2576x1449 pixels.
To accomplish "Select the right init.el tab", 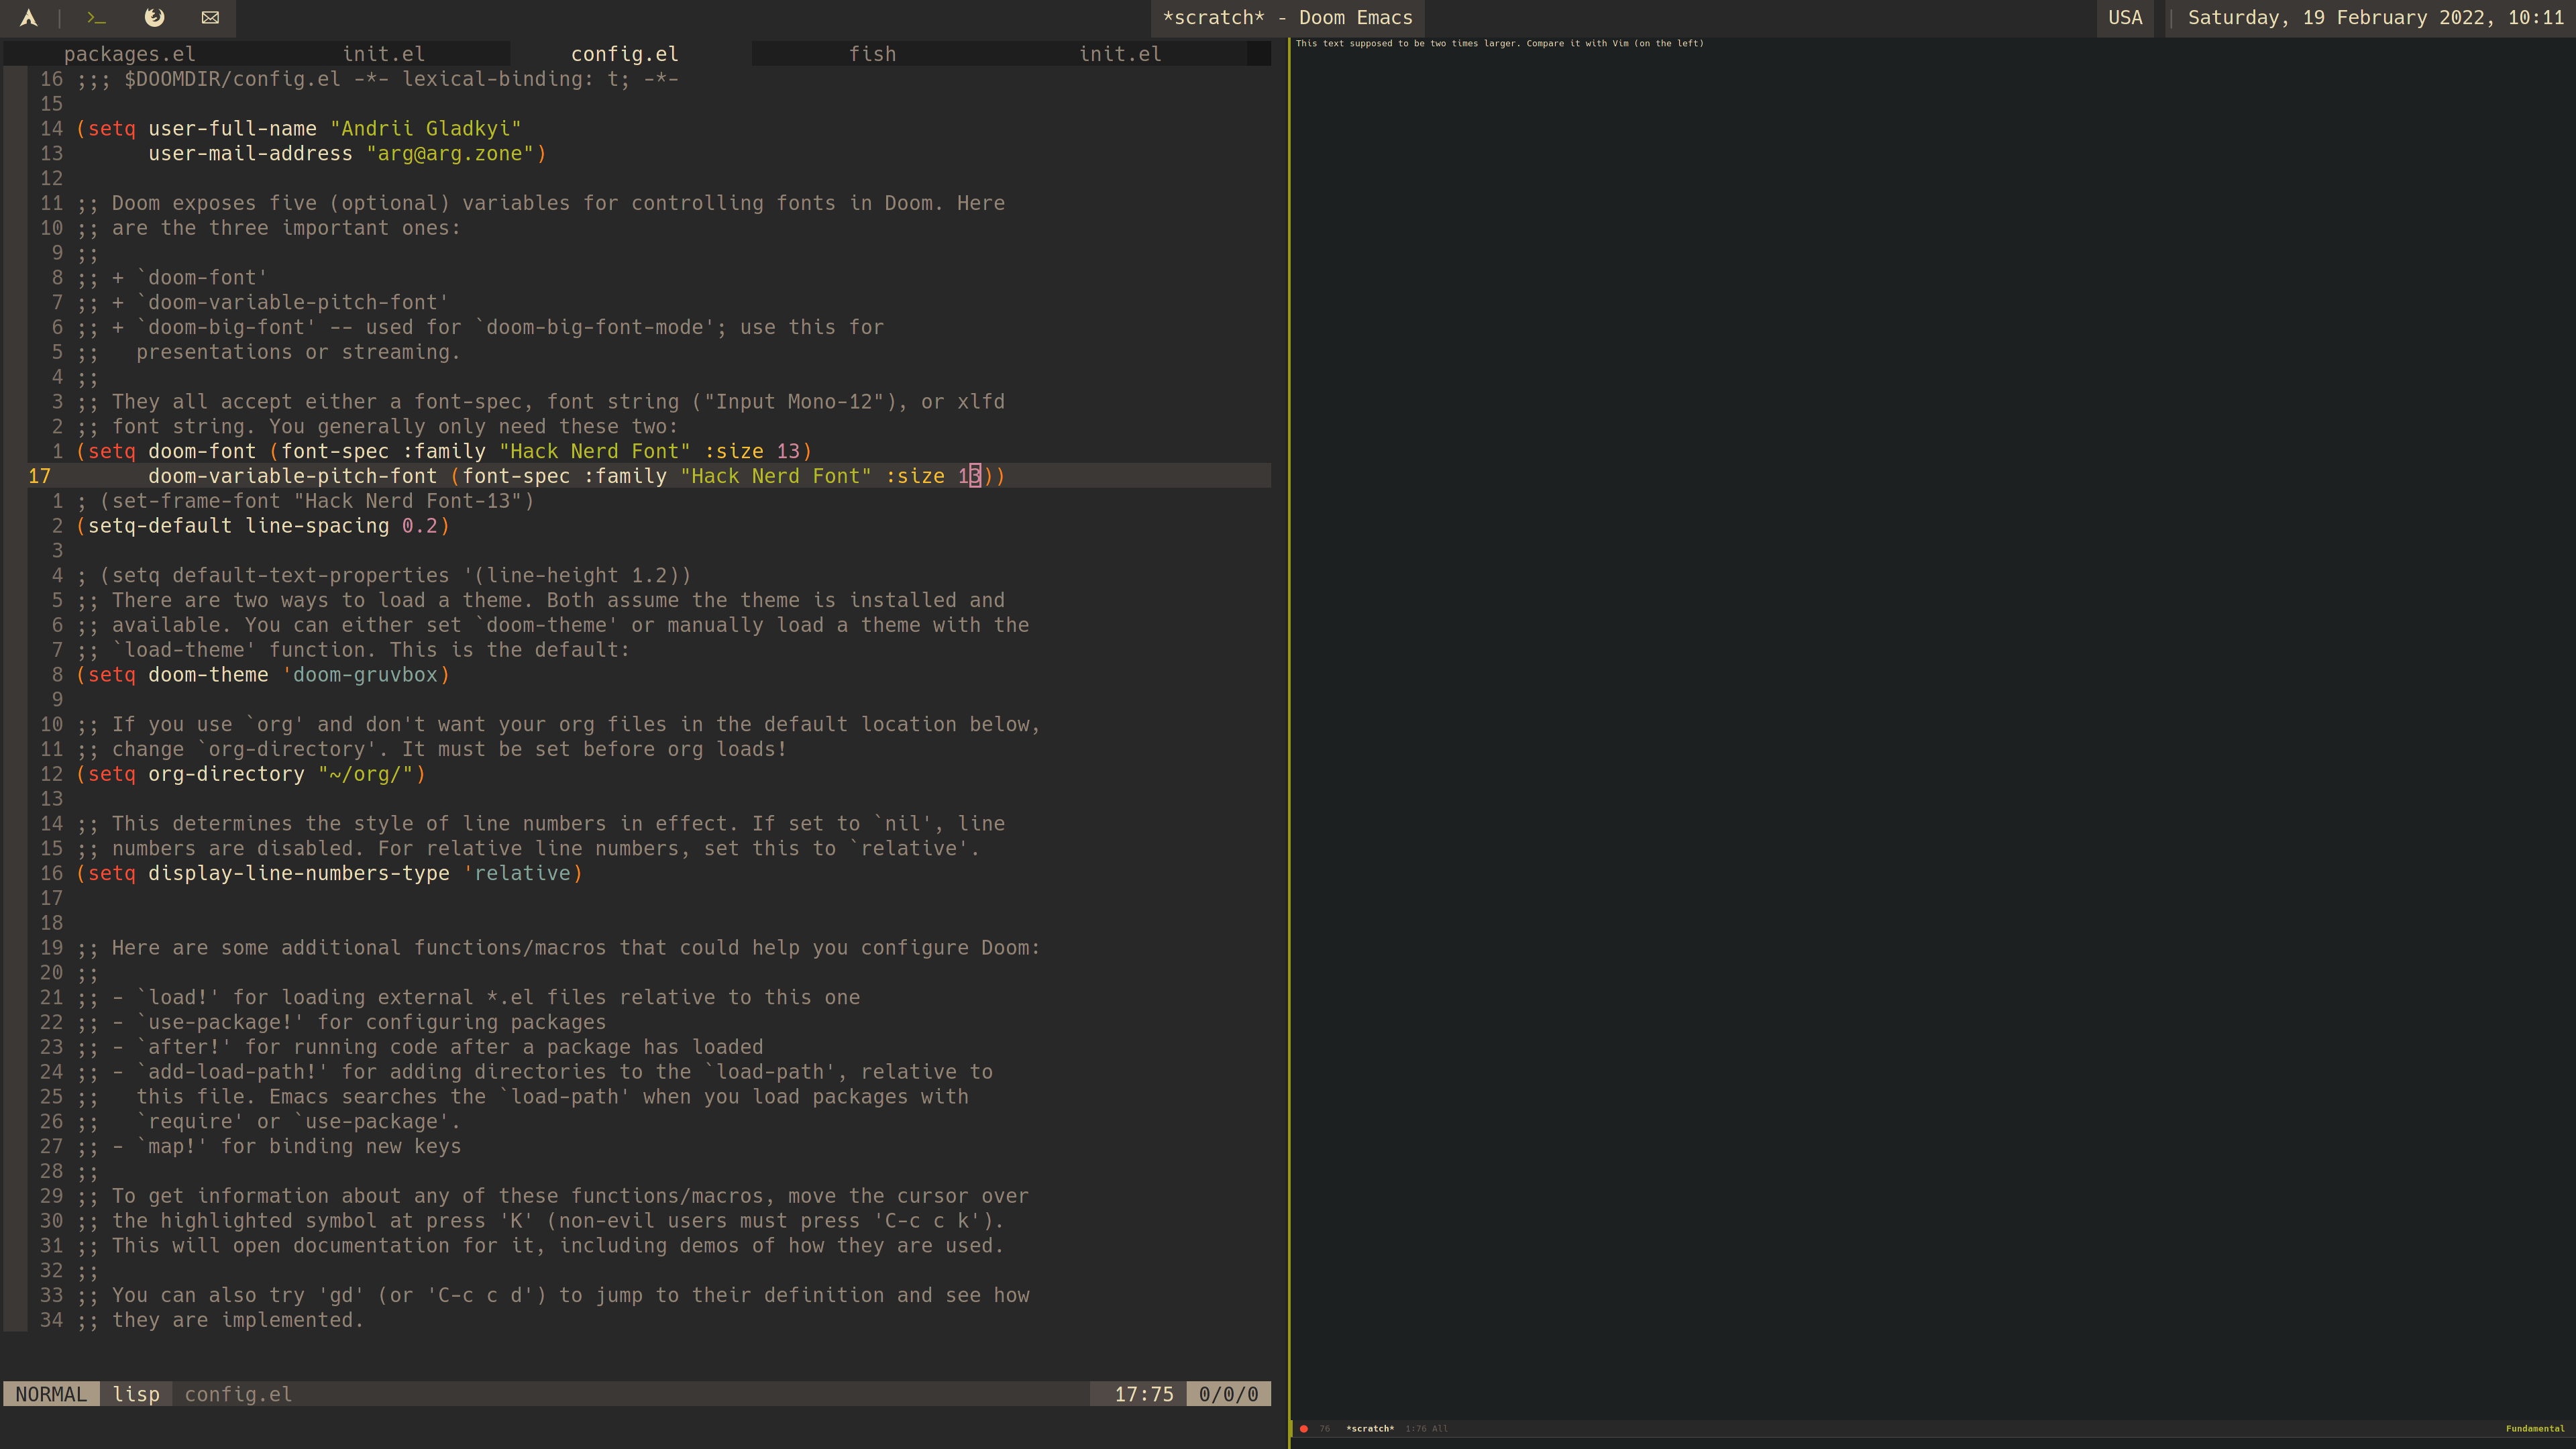I will pyautogui.click(x=1119, y=53).
